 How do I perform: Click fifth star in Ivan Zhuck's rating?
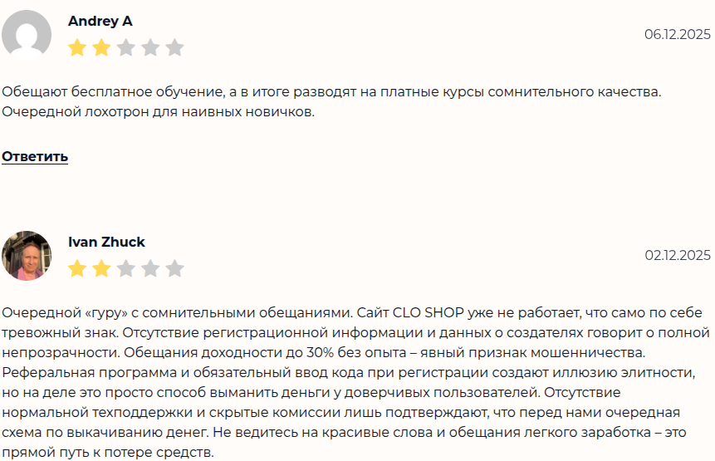[x=174, y=268]
